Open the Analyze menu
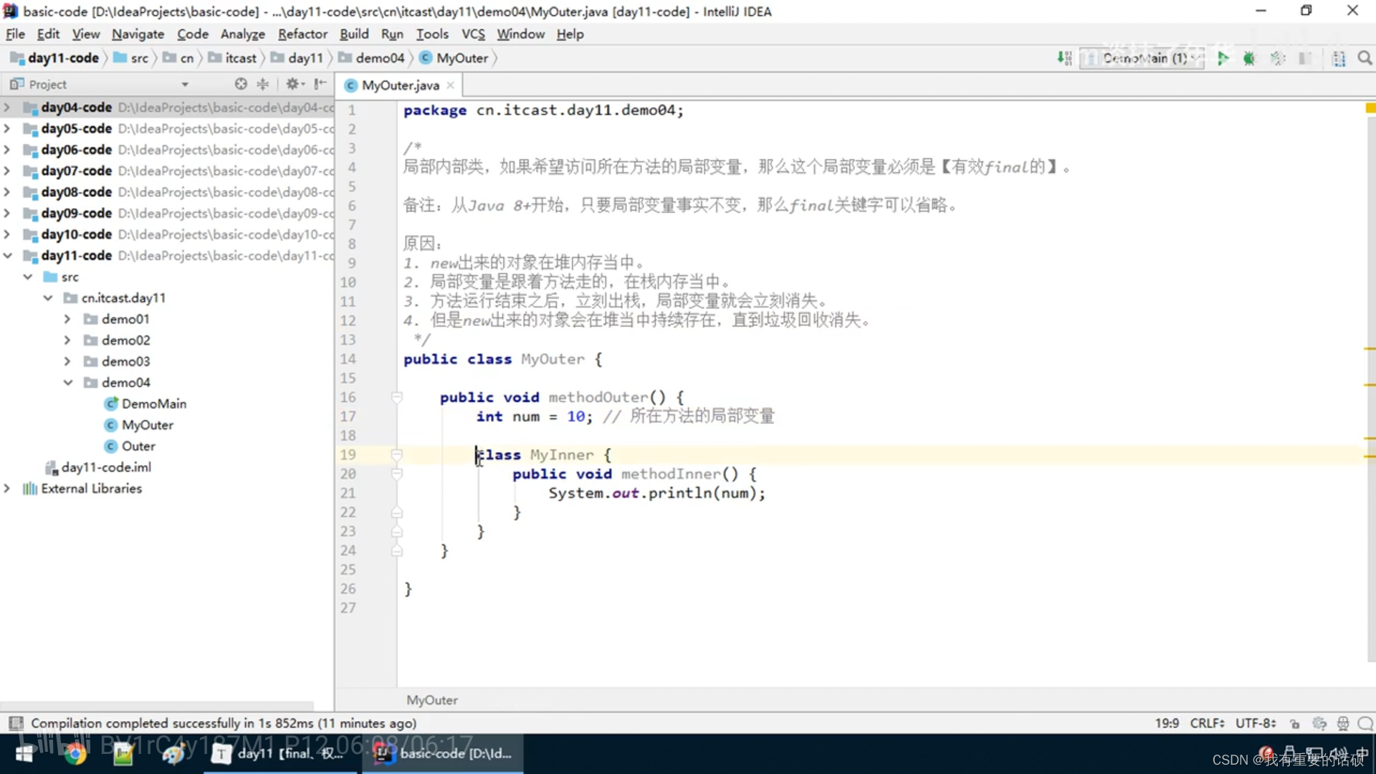 (x=242, y=34)
